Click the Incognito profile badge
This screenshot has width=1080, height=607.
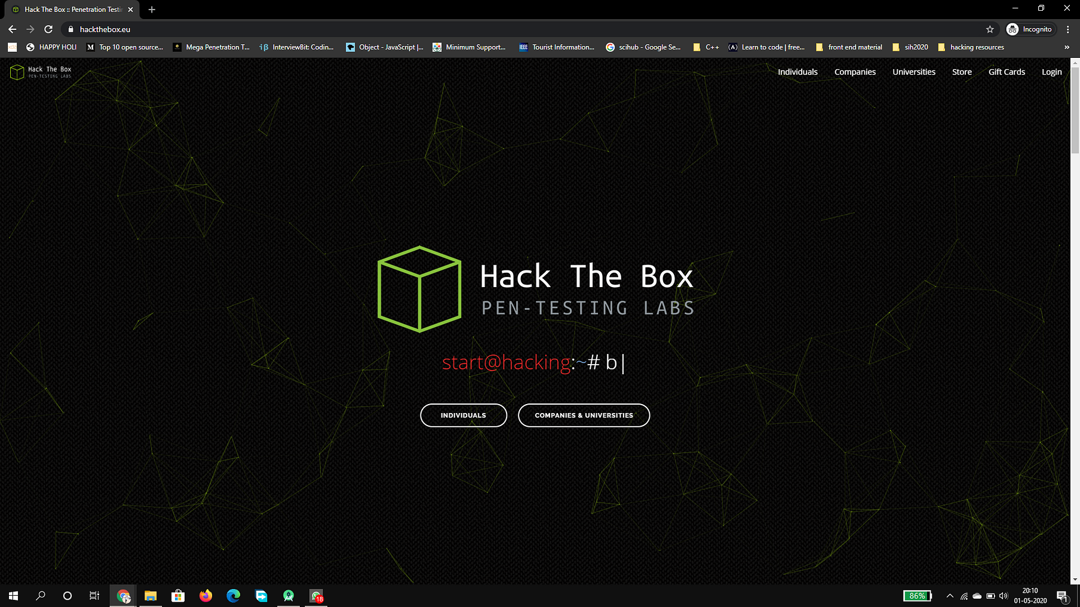click(1030, 29)
